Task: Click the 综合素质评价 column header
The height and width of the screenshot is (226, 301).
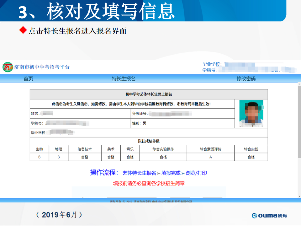Action: pos(211,149)
